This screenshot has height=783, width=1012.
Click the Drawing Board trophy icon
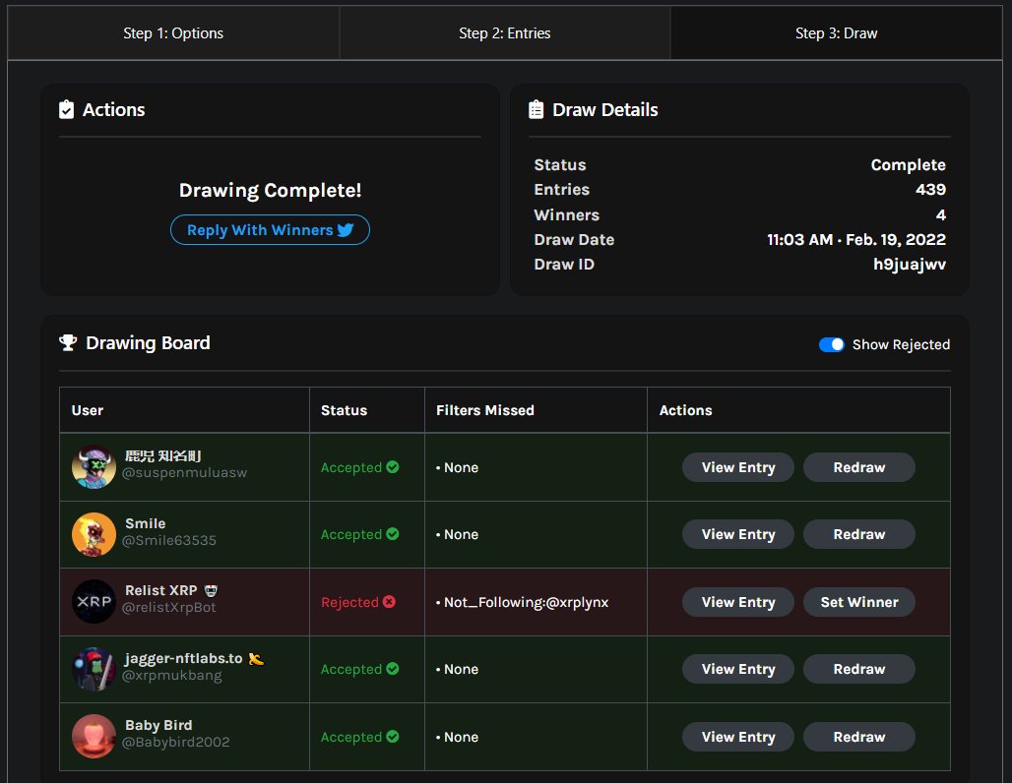coord(68,342)
